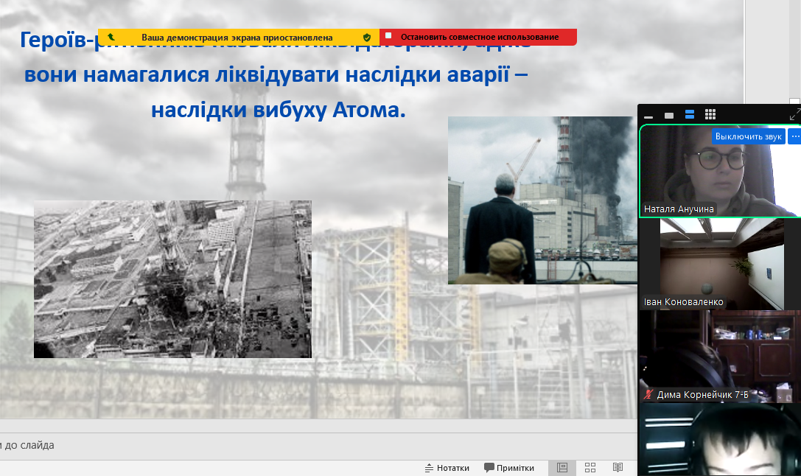
Task: Select vertical strip video layout icon
Action: (690, 115)
